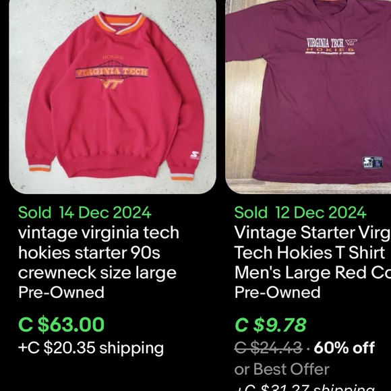This screenshot has height=391, width=391.
Task: Open the 'Vintage Starter Virginia Tech Hokies T Shirt' title
Action: (313, 252)
